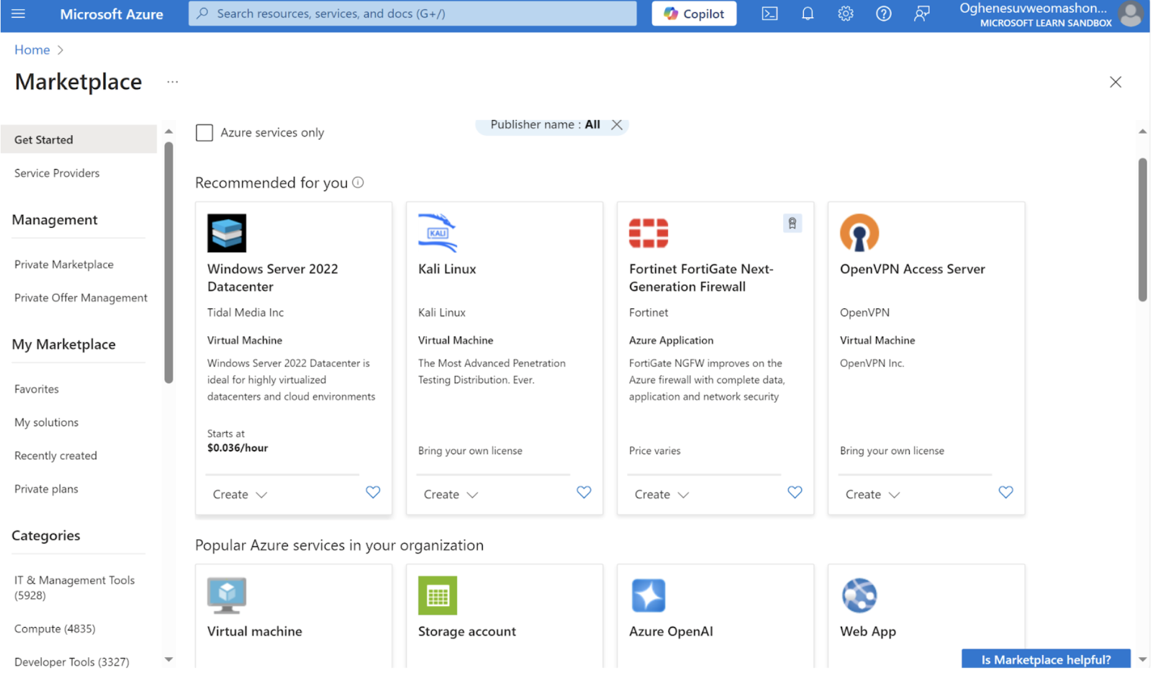The image size is (1151, 673).
Task: Open Azure OpenAI service title
Action: point(671,631)
